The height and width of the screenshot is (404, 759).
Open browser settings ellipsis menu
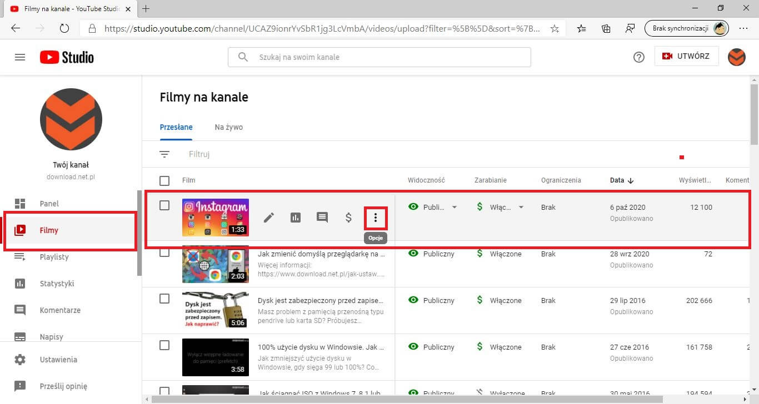tap(743, 29)
